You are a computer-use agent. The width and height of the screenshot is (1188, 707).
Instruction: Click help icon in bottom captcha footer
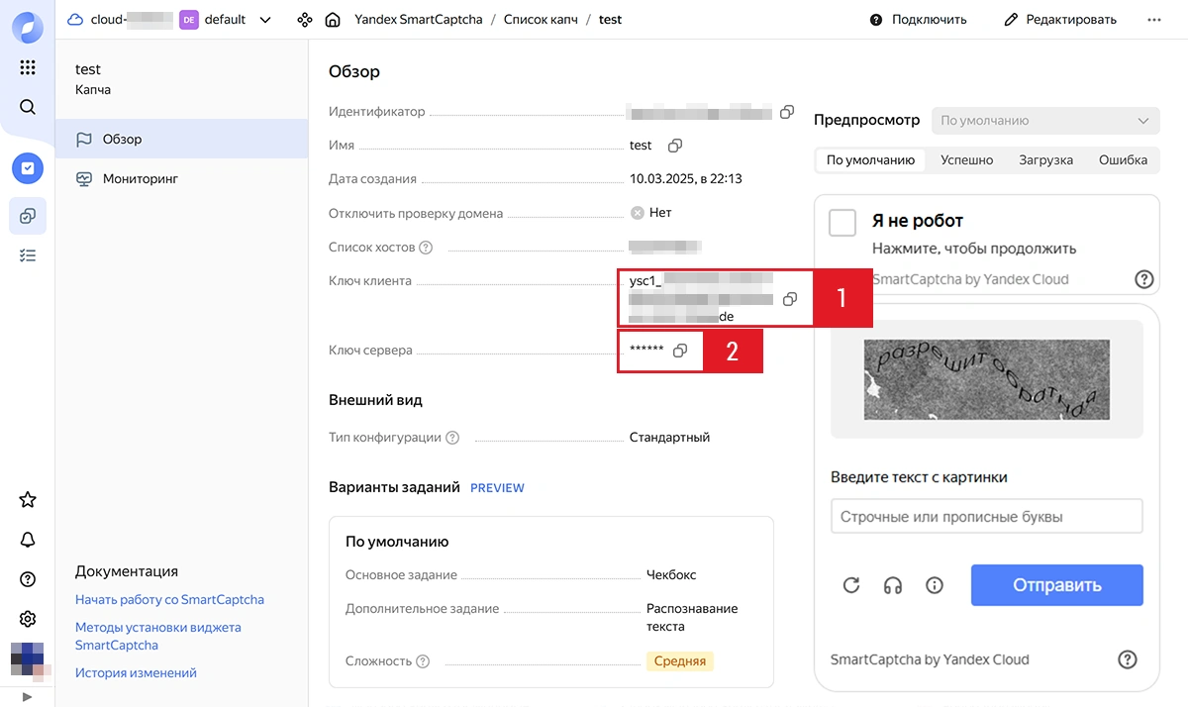tap(1127, 659)
